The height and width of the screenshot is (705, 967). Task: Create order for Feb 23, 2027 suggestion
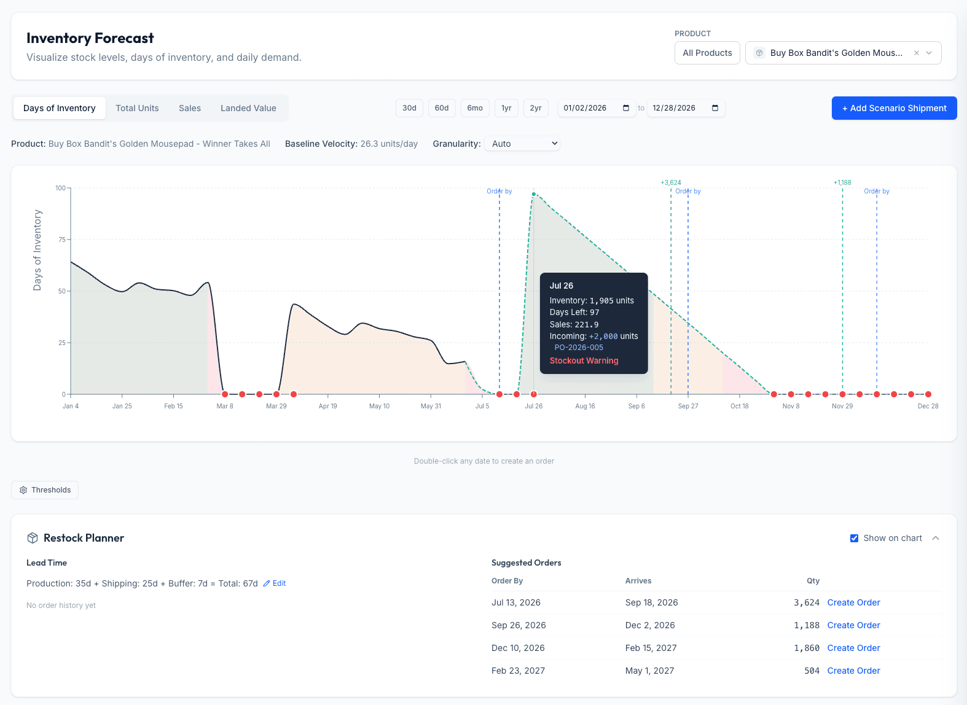coord(853,671)
